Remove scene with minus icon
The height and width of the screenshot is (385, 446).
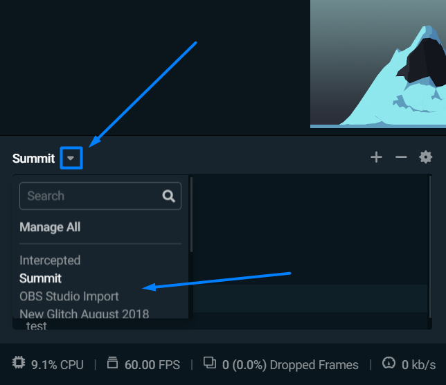pyautogui.click(x=401, y=157)
